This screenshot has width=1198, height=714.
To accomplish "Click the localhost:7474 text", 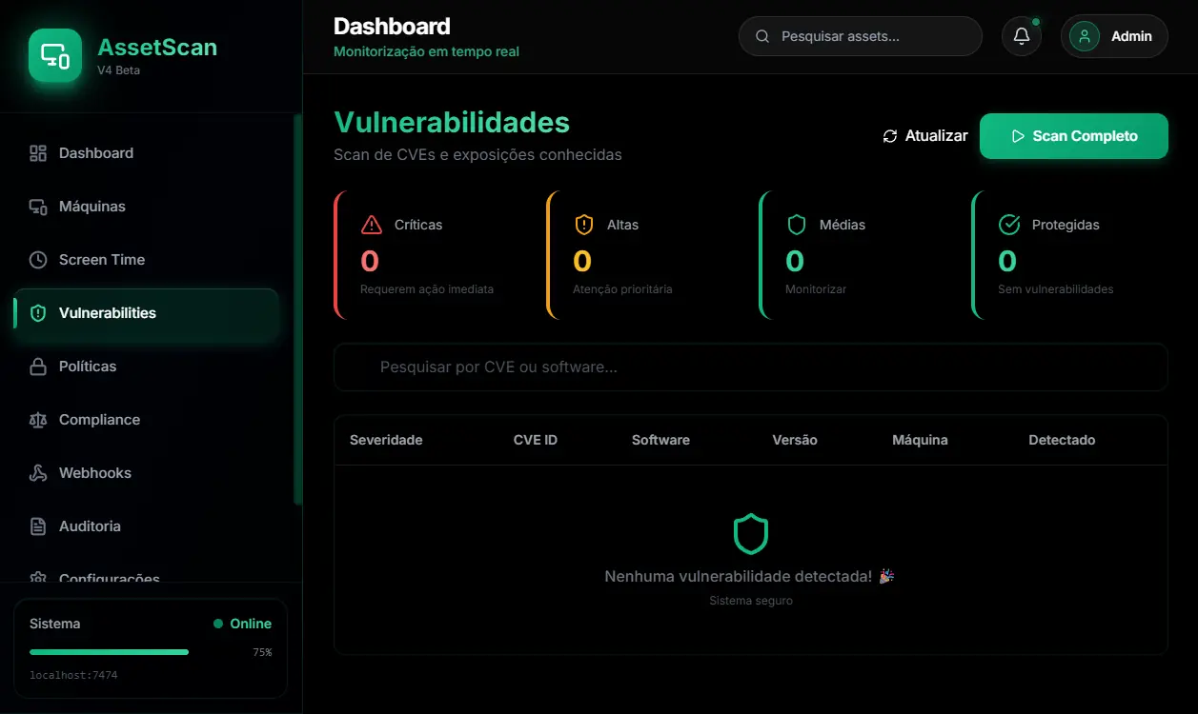I will point(73,675).
